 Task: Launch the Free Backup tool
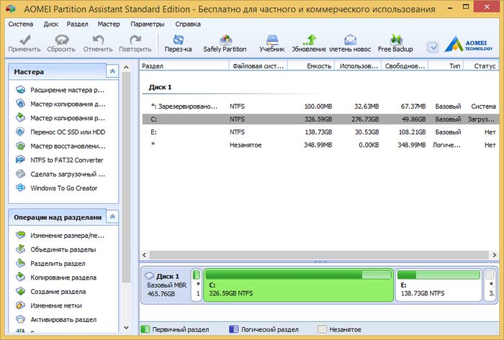tap(395, 43)
